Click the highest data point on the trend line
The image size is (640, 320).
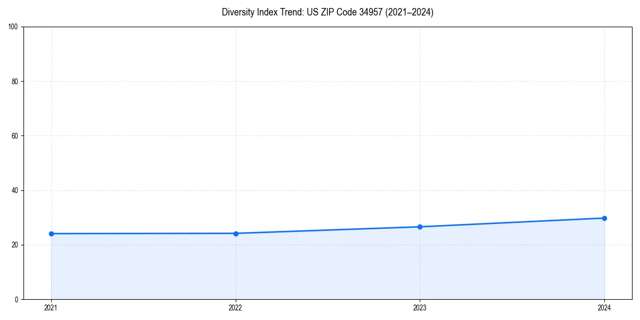[604, 218]
